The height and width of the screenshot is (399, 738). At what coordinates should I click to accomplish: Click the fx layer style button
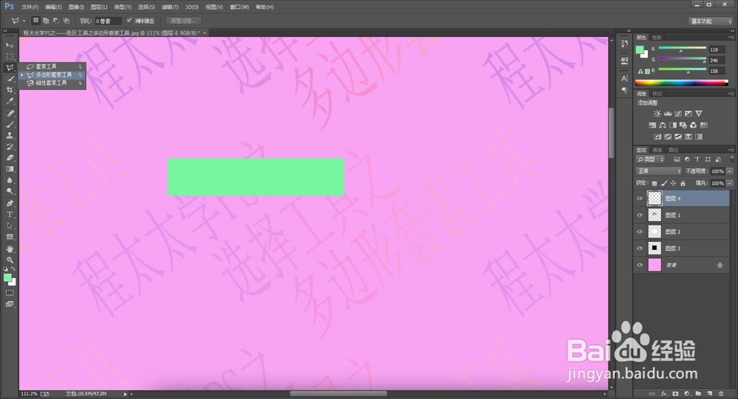pyautogui.click(x=664, y=393)
